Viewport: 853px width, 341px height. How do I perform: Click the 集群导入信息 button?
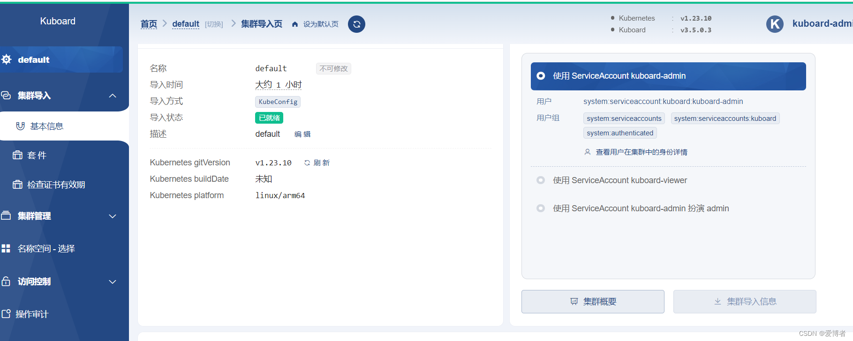point(745,302)
